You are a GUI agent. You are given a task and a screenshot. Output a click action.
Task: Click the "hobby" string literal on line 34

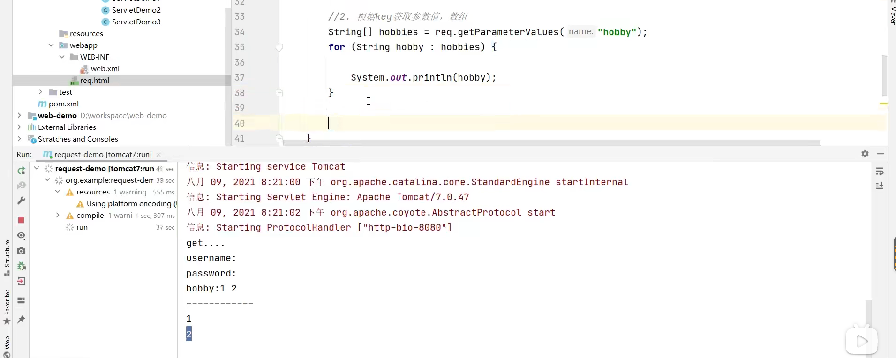617,32
